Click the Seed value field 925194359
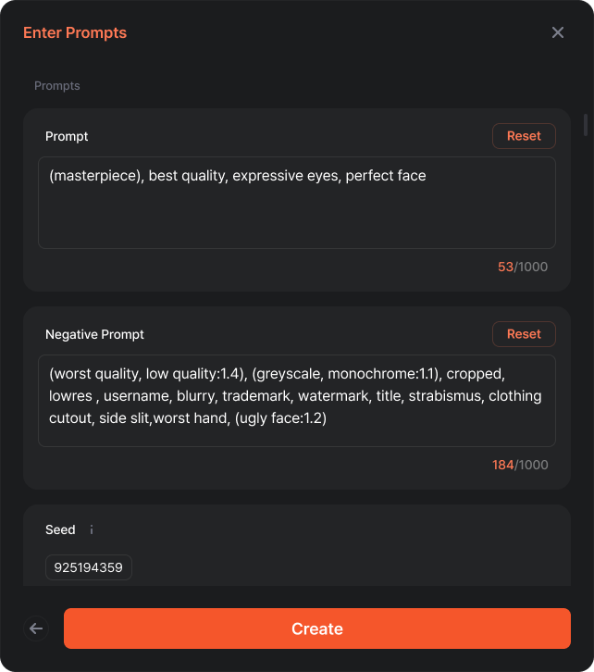Image resolution: width=594 pixels, height=672 pixels. click(89, 567)
